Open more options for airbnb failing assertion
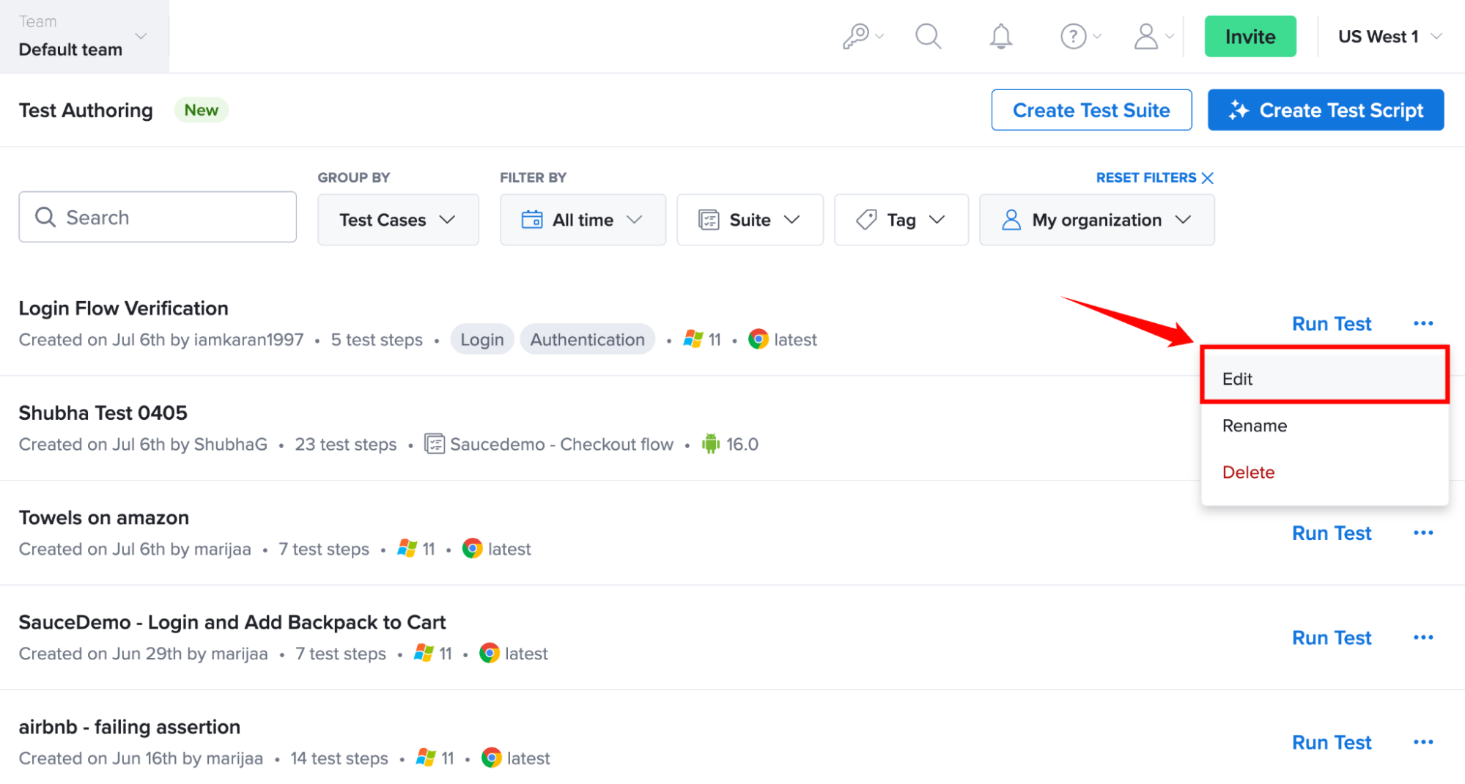 [x=1423, y=742]
